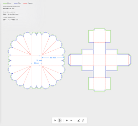
Task: Click the vertical 55 mm dimension label
Action: click(39, 60)
